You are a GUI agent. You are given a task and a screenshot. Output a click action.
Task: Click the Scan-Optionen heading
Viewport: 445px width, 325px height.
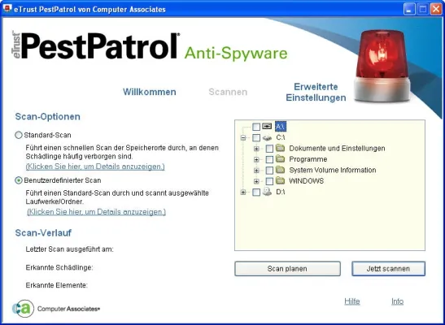(x=48, y=117)
